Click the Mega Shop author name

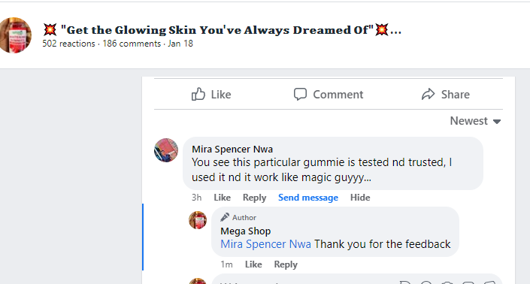[246, 231]
